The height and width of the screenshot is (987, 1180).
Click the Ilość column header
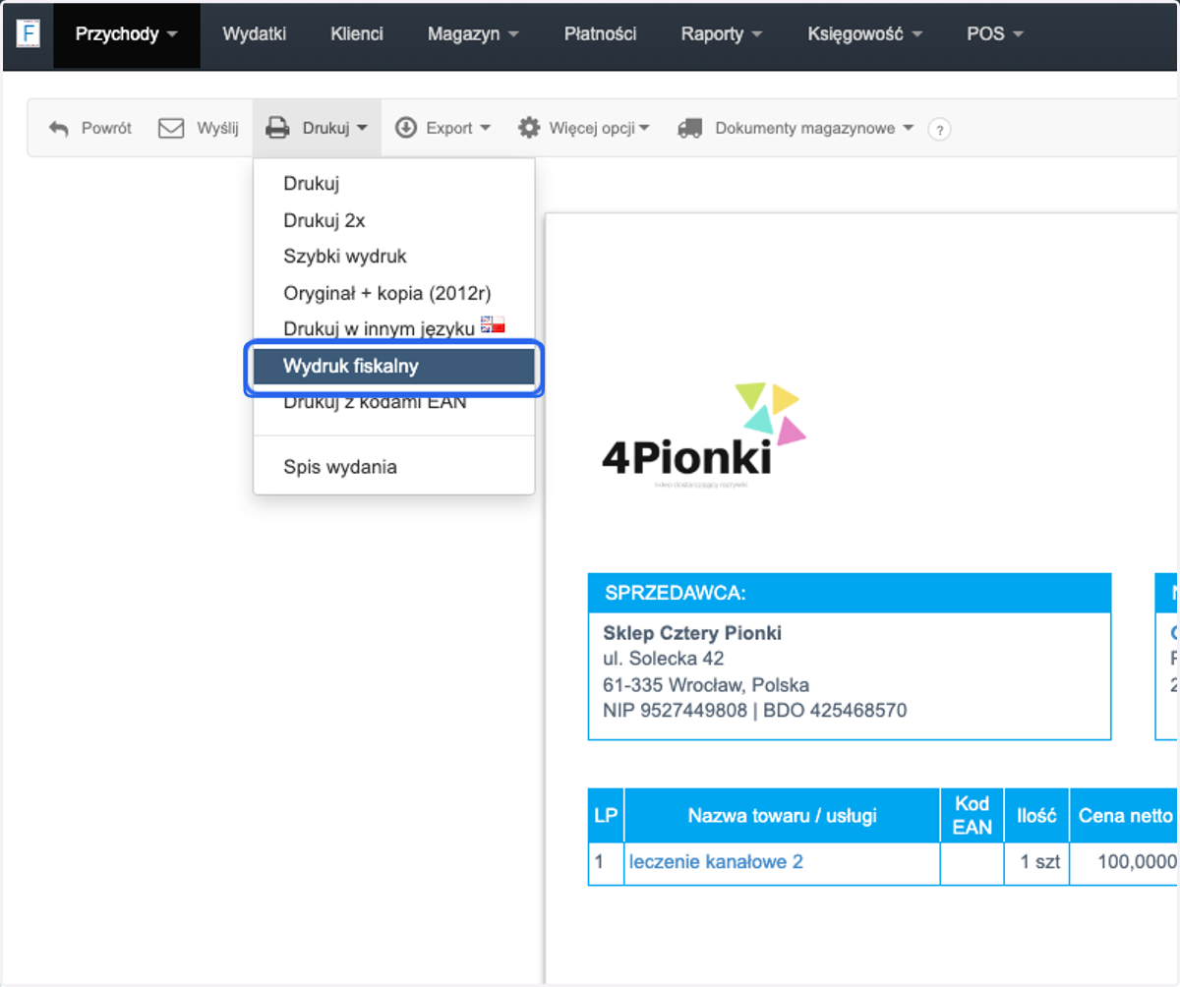(x=1036, y=815)
